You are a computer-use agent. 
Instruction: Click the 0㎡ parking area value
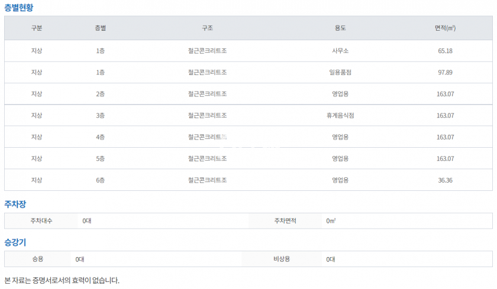[x=331, y=220]
